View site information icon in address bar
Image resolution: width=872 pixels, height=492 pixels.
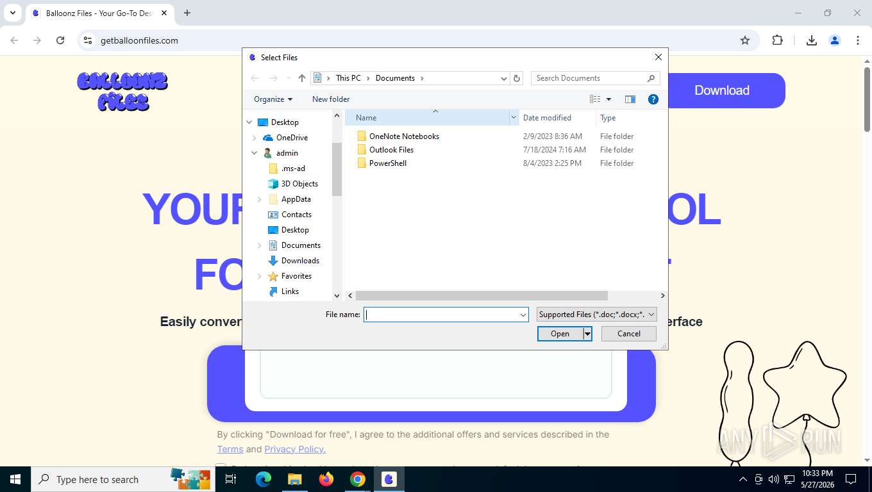pyautogui.click(x=88, y=40)
